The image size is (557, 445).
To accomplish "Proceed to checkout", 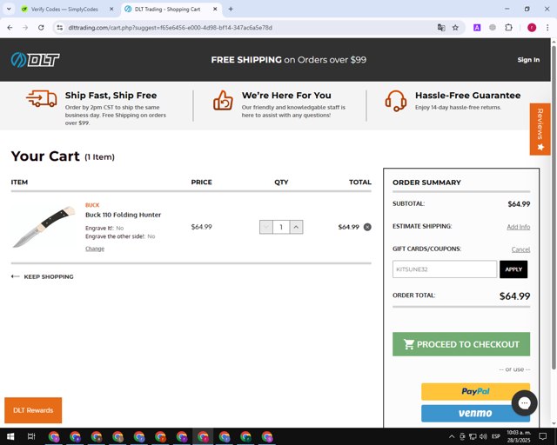I will point(461,344).
